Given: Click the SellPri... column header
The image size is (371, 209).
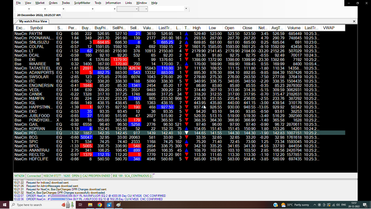Looking at the screenshot, I should tap(119, 28).
